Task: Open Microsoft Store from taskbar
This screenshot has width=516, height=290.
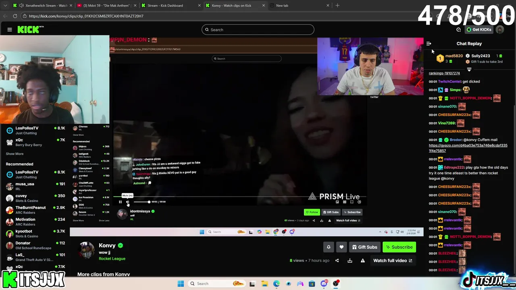Action: (312, 284)
